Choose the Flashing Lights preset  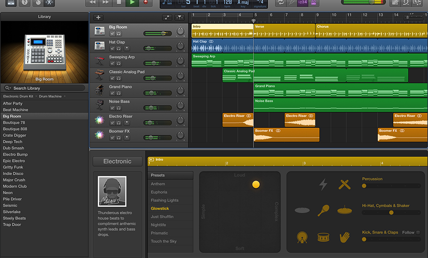click(165, 200)
